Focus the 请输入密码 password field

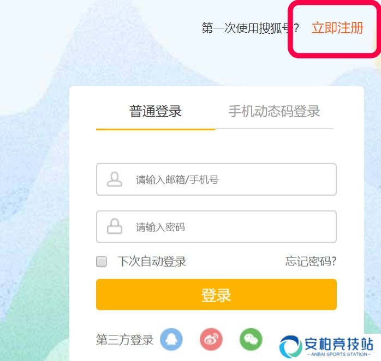tap(216, 227)
